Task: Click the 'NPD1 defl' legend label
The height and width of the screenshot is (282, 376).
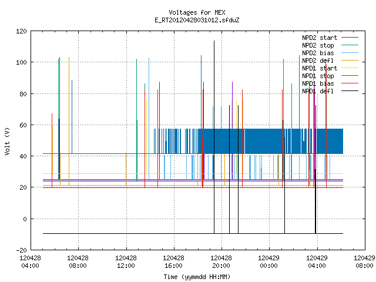Action: point(318,92)
